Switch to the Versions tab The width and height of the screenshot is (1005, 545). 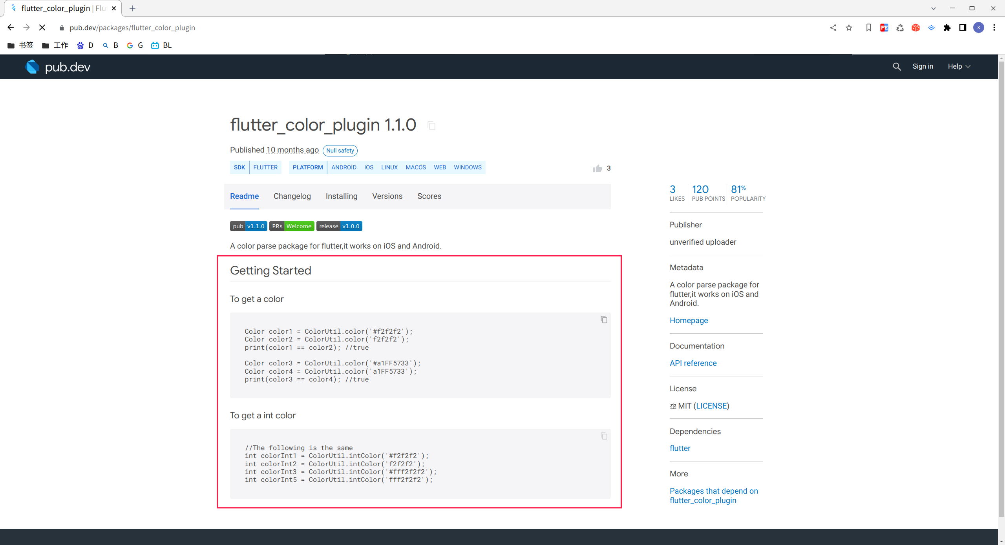coord(387,196)
